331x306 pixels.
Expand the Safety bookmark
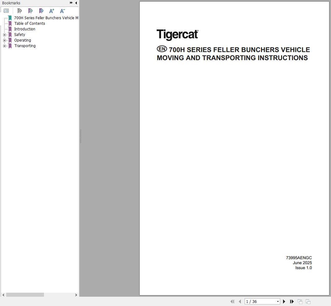click(x=4, y=35)
